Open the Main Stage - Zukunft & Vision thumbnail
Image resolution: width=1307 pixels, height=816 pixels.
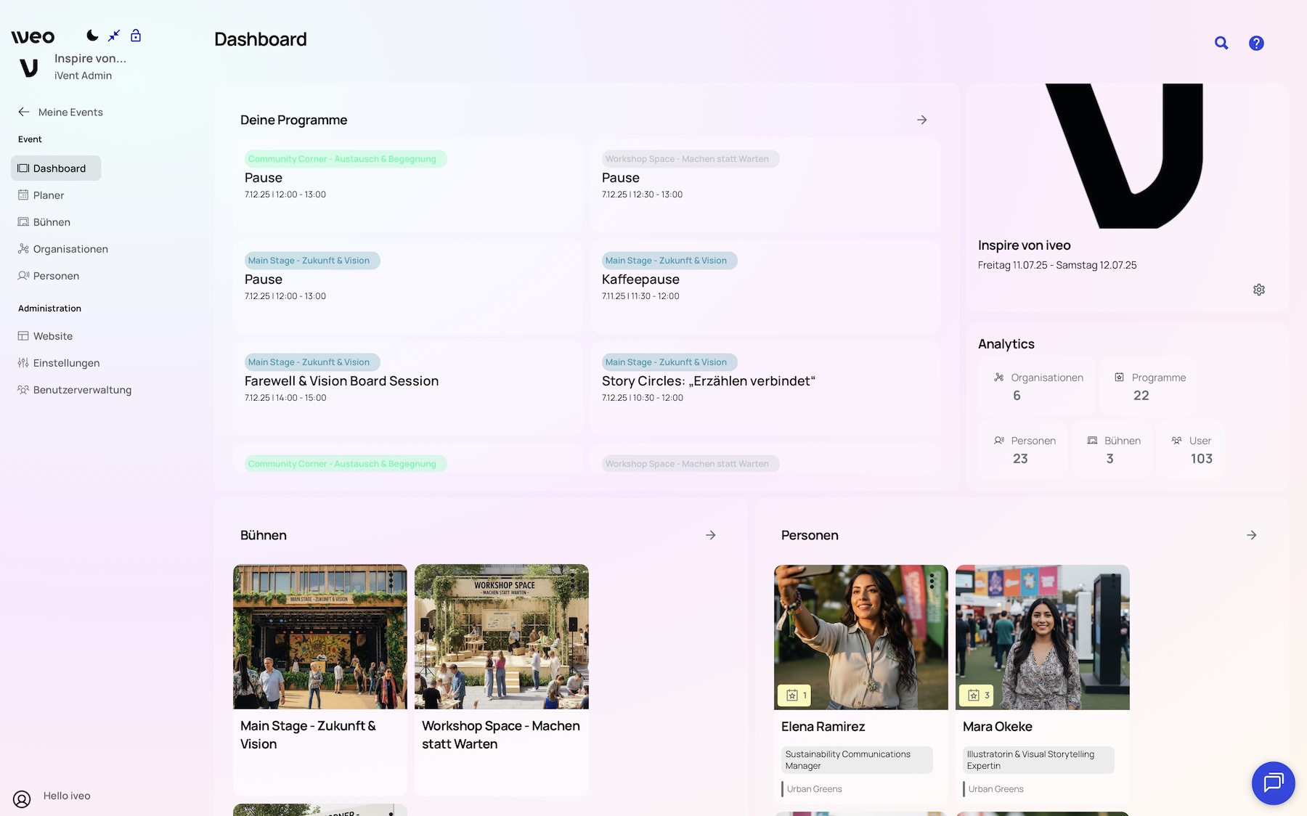pyautogui.click(x=319, y=637)
